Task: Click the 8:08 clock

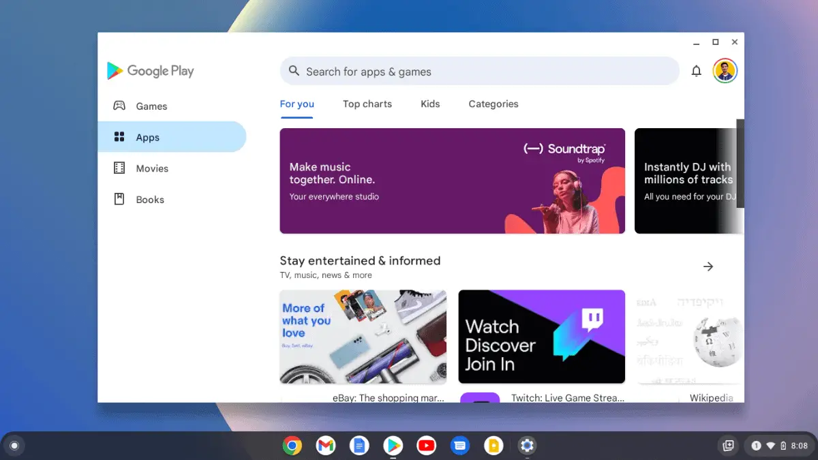Action: click(x=799, y=446)
